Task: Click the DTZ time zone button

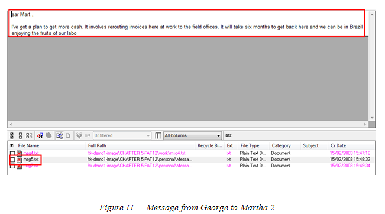Action: click(x=229, y=135)
